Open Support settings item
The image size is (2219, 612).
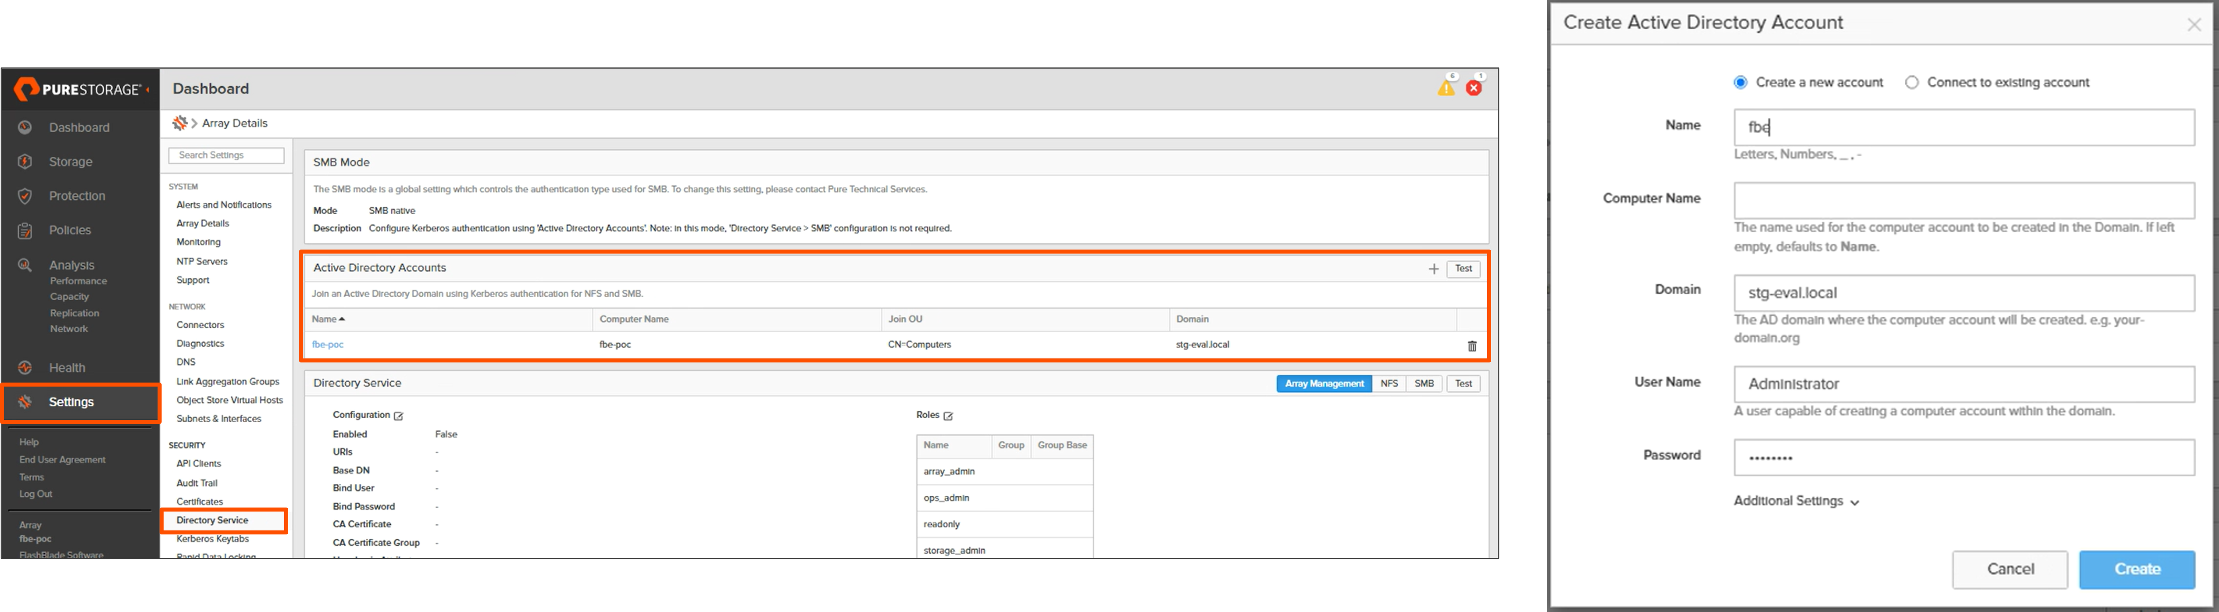click(x=193, y=280)
